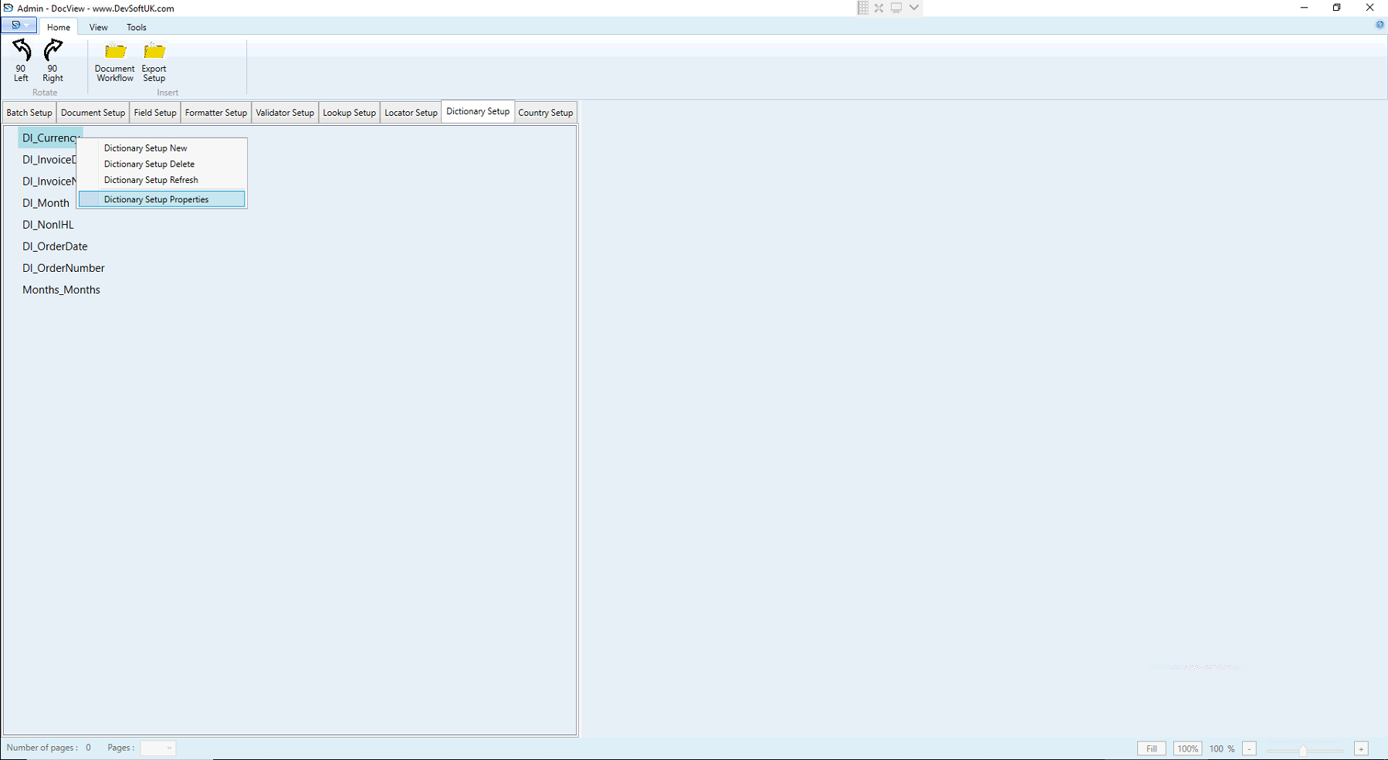Open Export Setup from the Insert group
1388x760 pixels.
[154, 62]
